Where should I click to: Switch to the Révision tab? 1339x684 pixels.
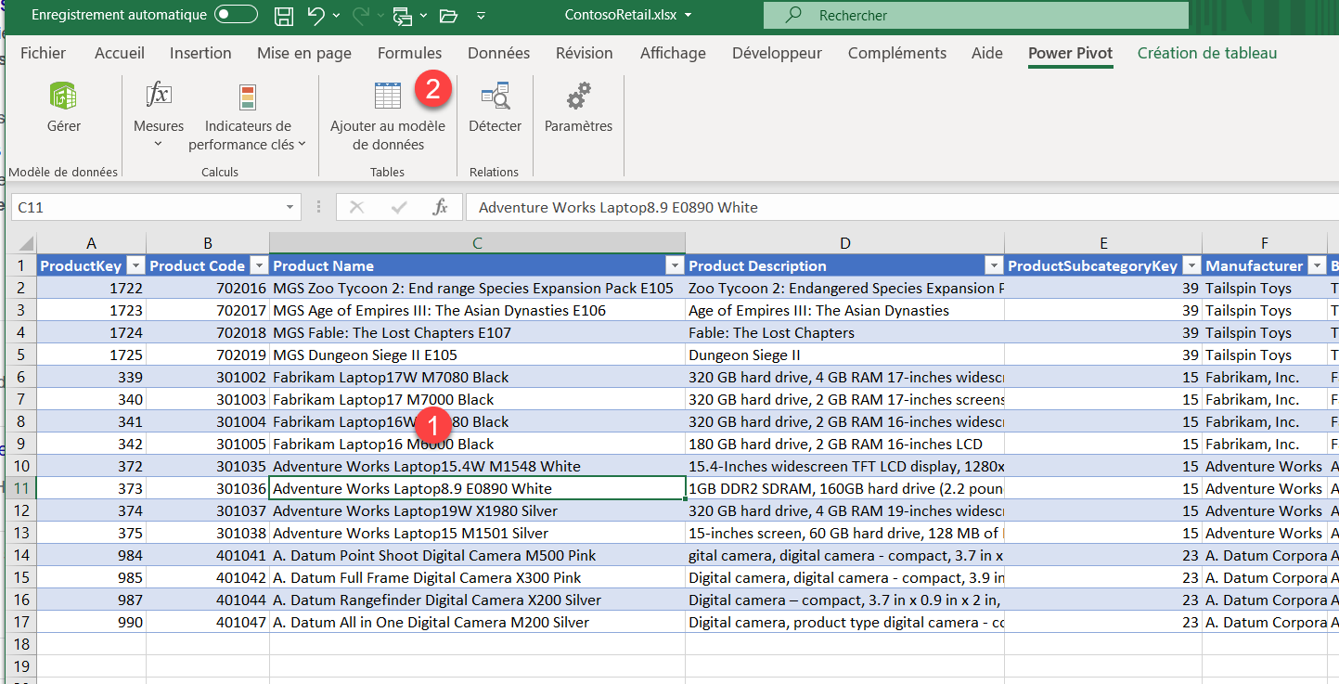(585, 53)
